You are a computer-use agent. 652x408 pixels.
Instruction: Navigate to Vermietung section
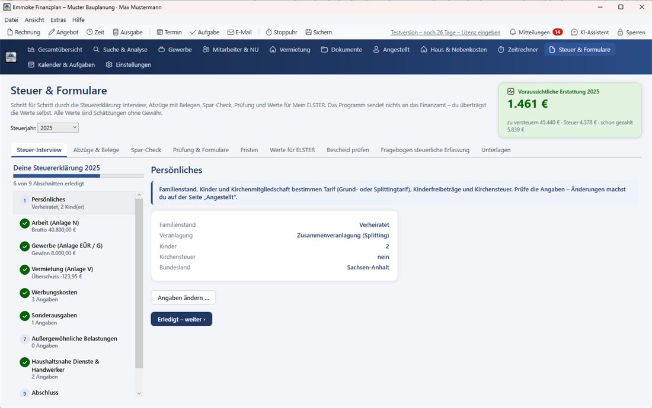coord(290,49)
